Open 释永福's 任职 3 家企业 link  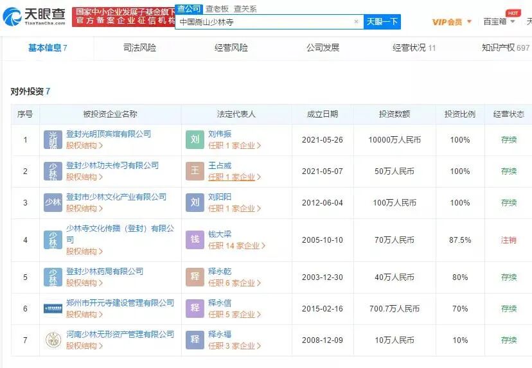coord(235,346)
